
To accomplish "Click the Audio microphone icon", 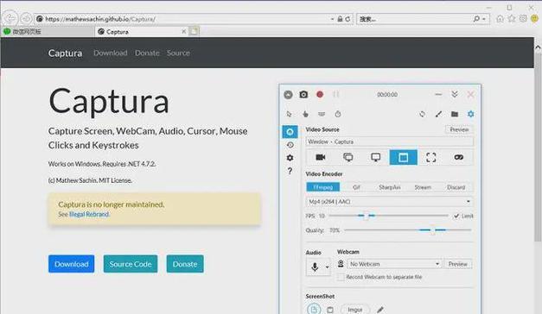I will [315, 267].
